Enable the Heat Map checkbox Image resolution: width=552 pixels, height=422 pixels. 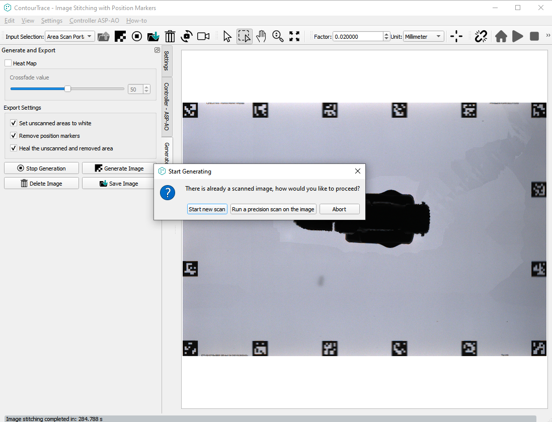(8, 63)
